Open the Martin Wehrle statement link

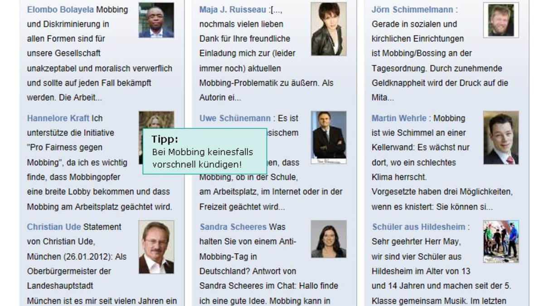(399, 118)
